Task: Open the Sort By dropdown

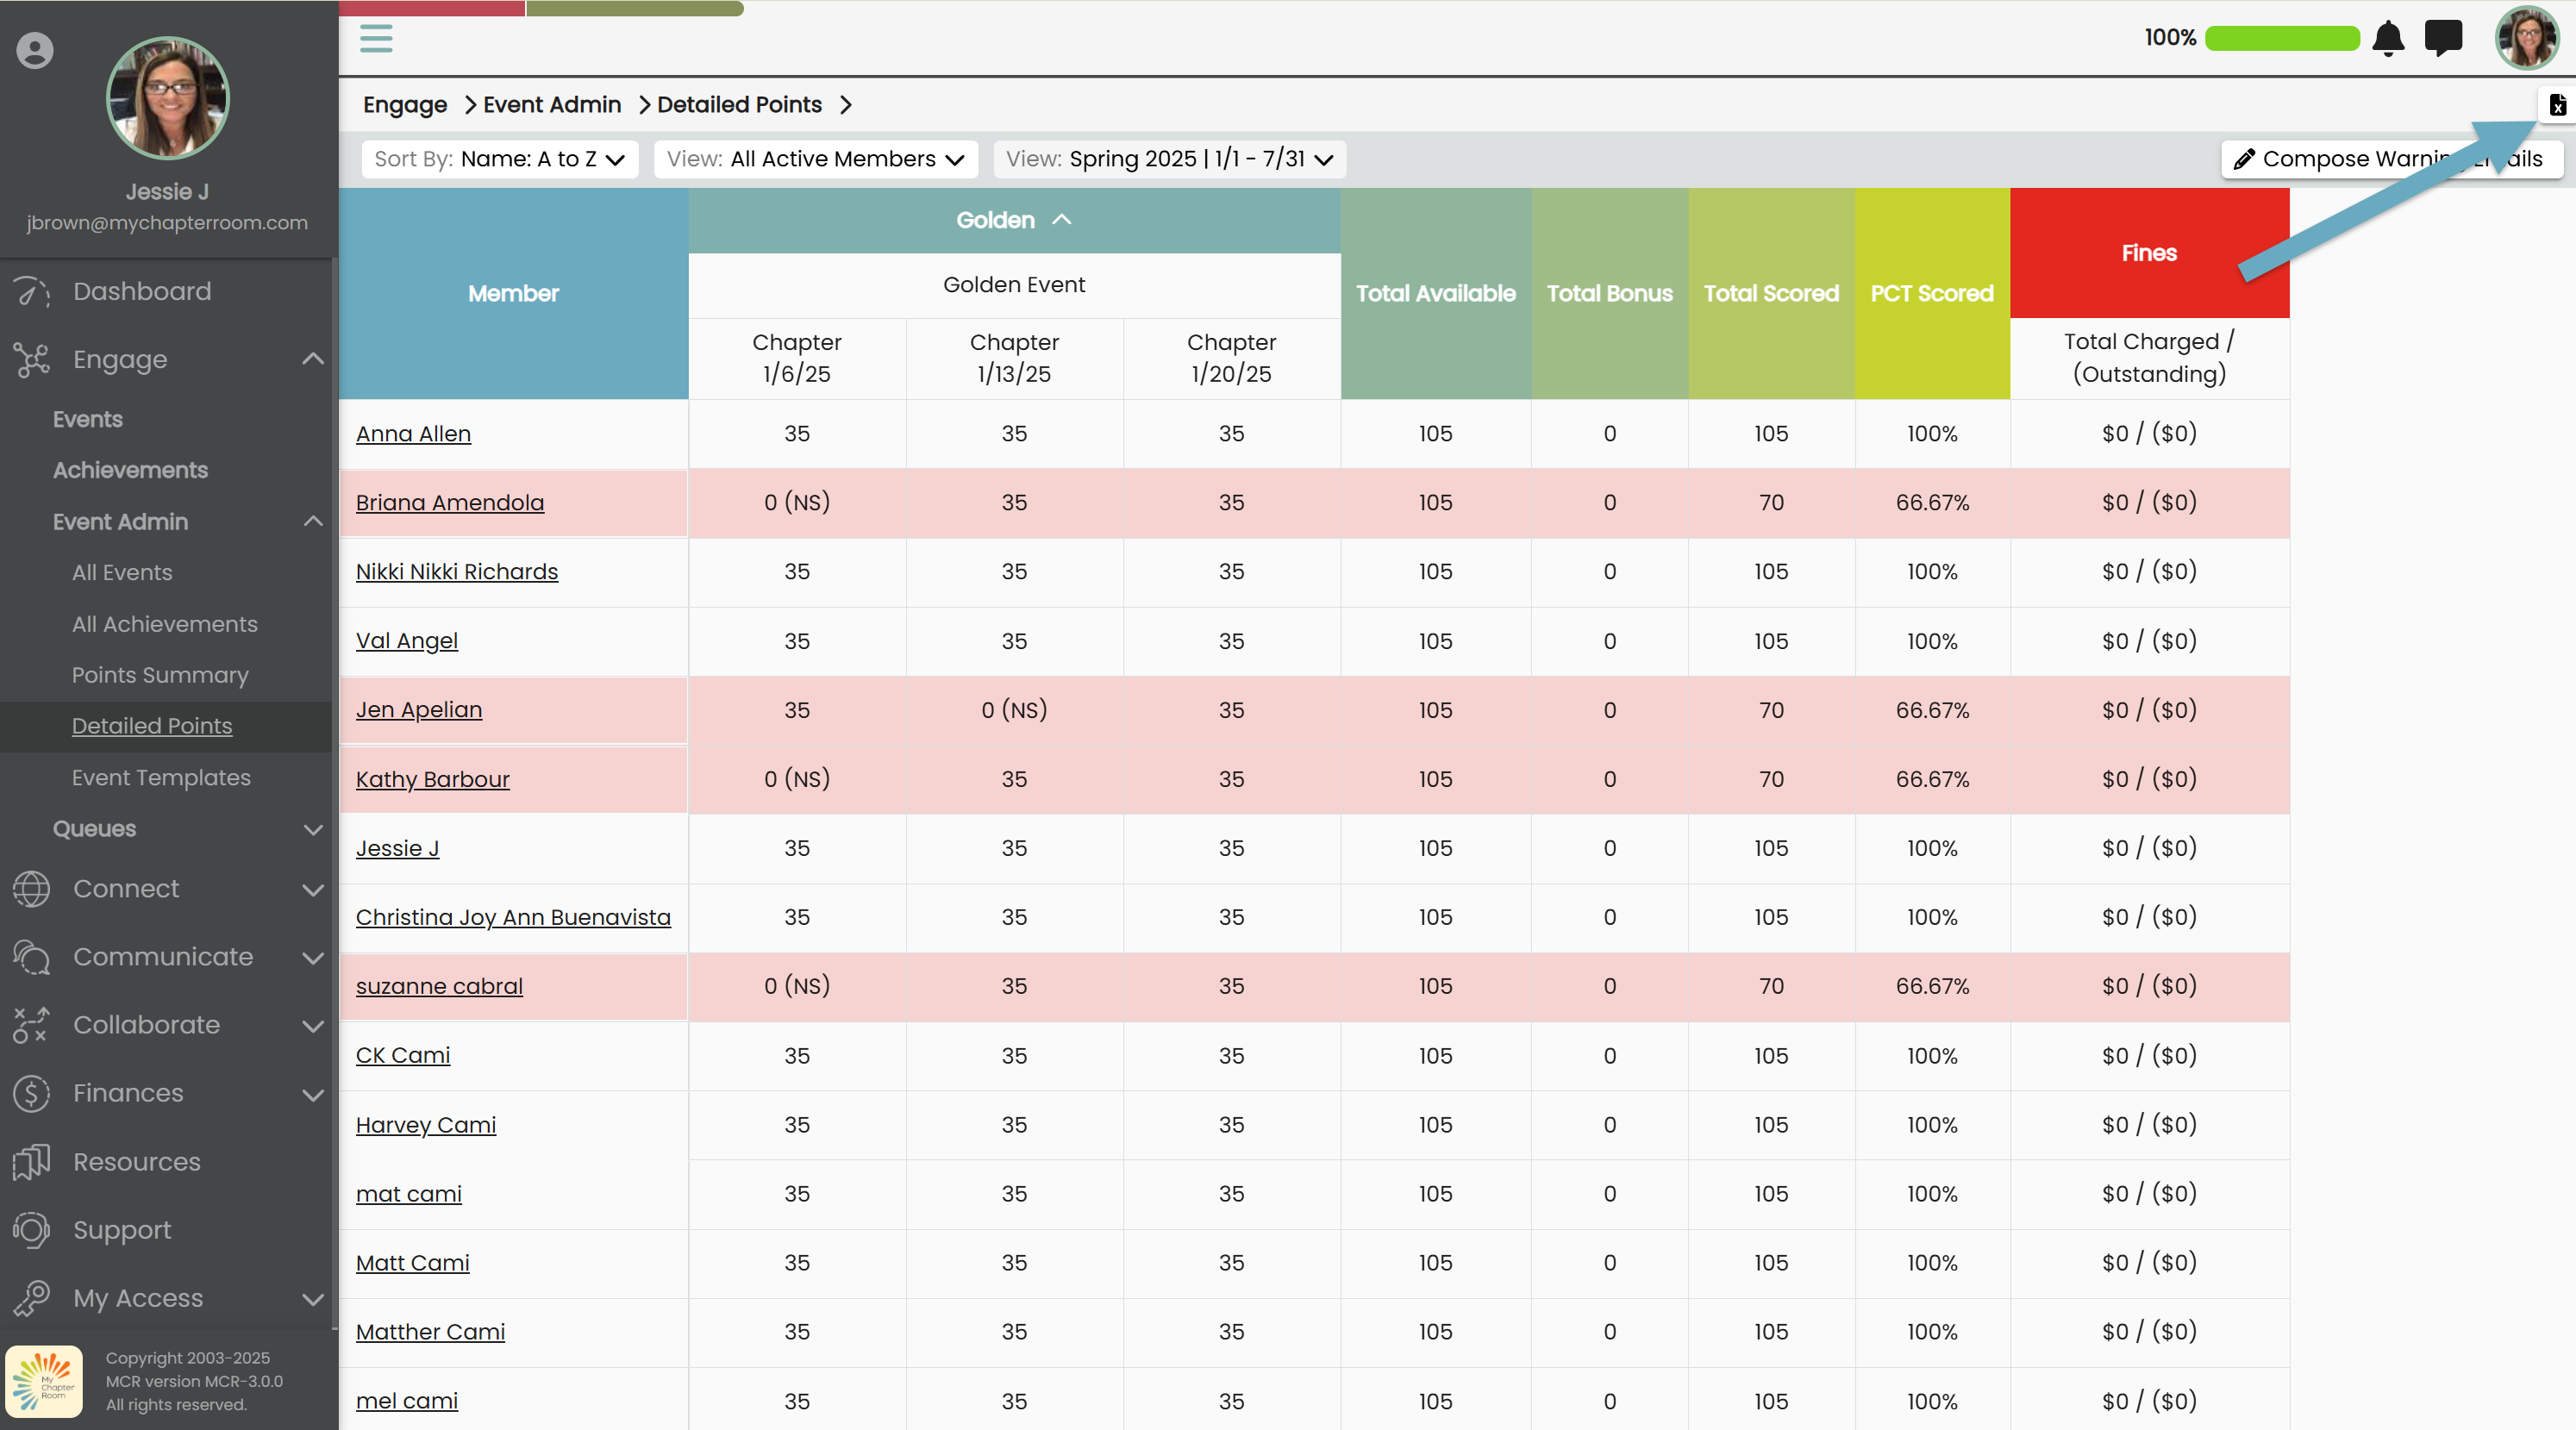Action: pyautogui.click(x=499, y=159)
